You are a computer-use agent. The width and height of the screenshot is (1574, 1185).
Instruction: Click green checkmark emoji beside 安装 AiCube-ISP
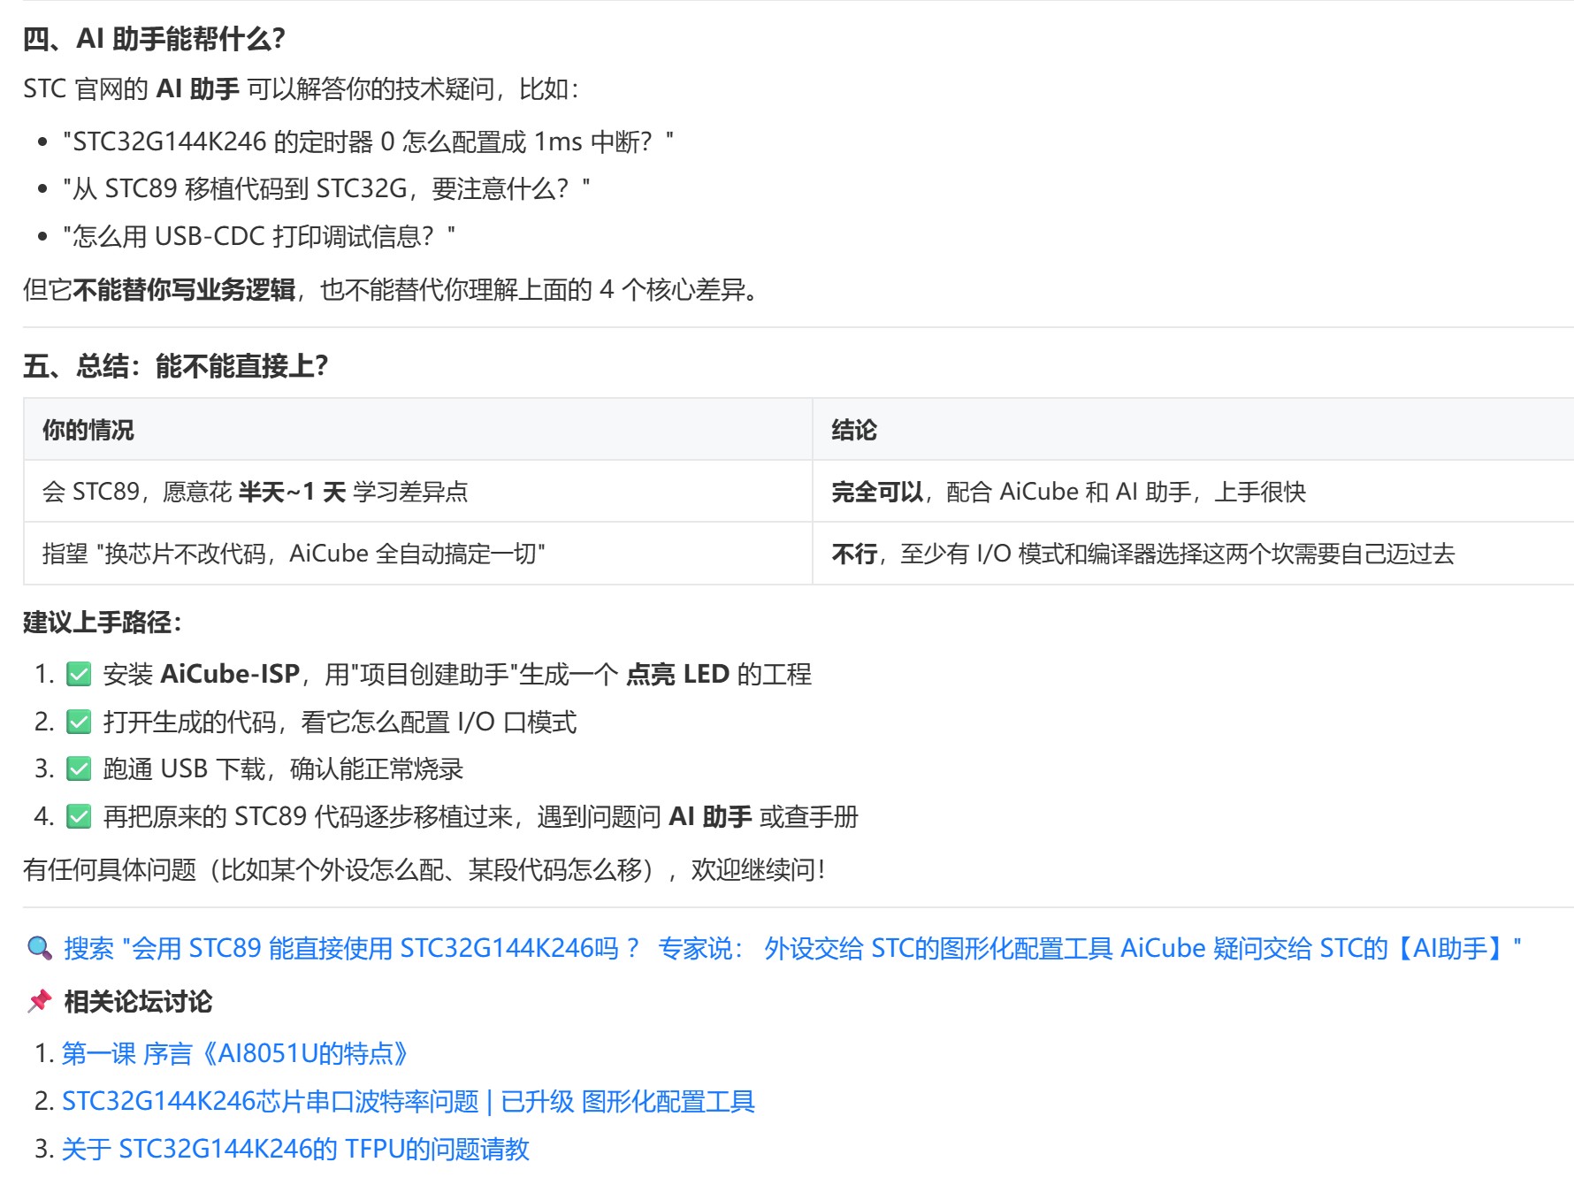pyautogui.click(x=79, y=675)
